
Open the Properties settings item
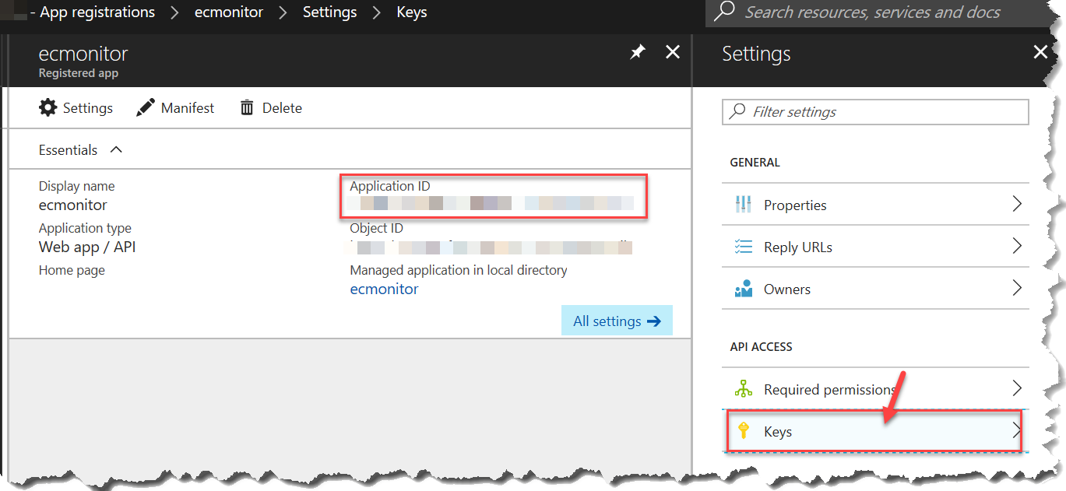[875, 205]
